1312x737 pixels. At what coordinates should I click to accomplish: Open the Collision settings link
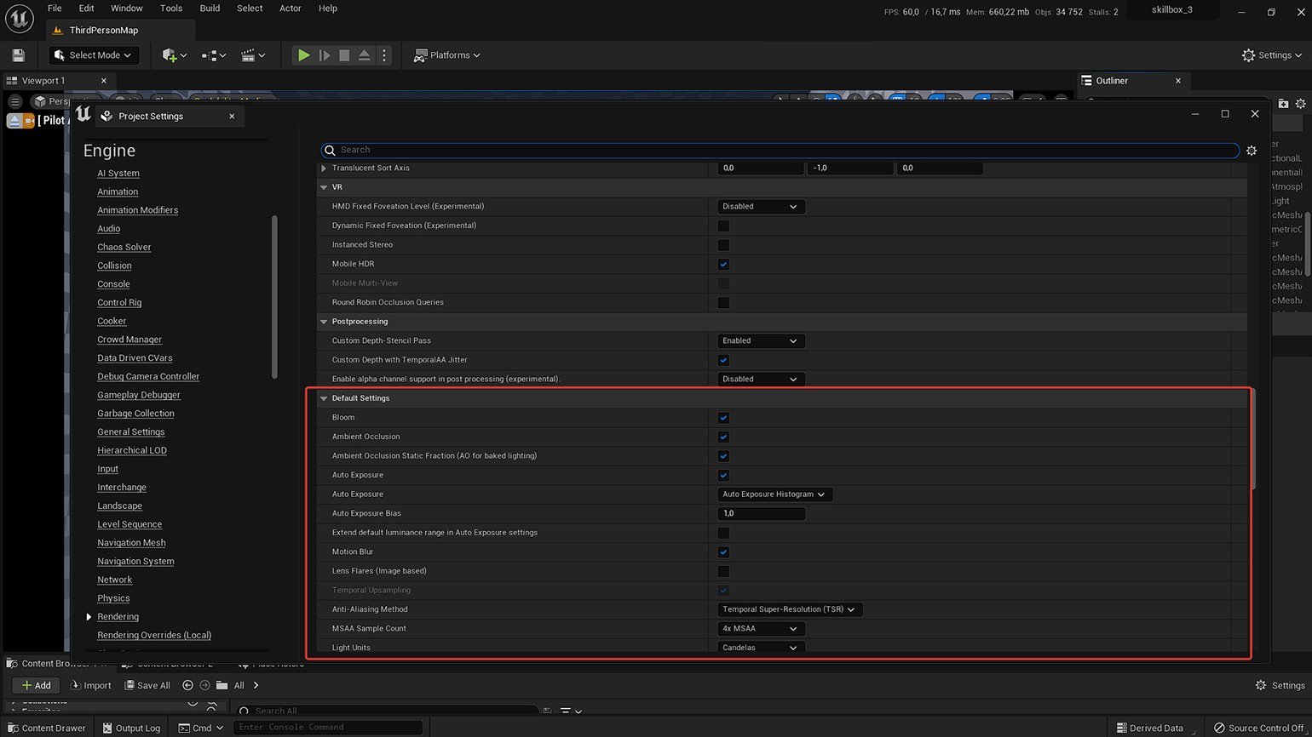click(x=114, y=266)
